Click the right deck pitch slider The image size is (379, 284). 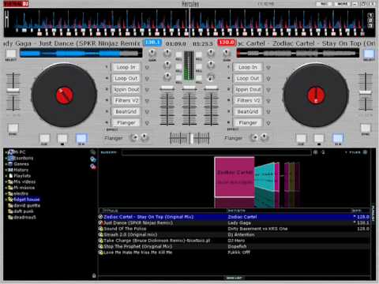coord(366,92)
